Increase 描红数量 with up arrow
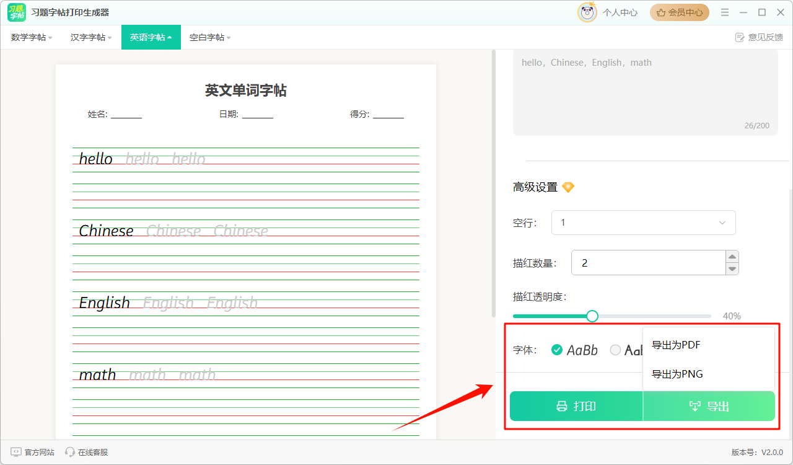Screen dimensions: 793x465 click(732, 257)
